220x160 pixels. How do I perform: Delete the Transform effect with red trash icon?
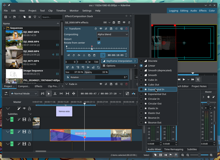click(x=126, y=29)
